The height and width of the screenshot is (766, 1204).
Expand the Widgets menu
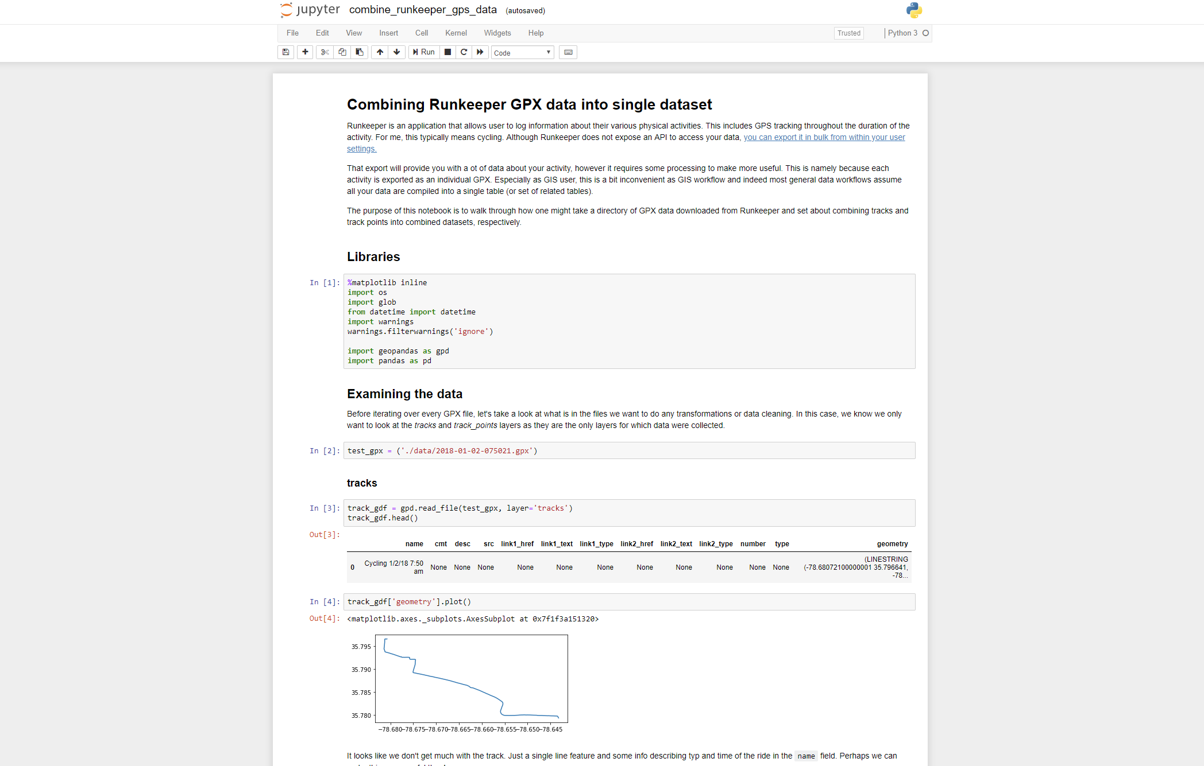[x=497, y=33]
